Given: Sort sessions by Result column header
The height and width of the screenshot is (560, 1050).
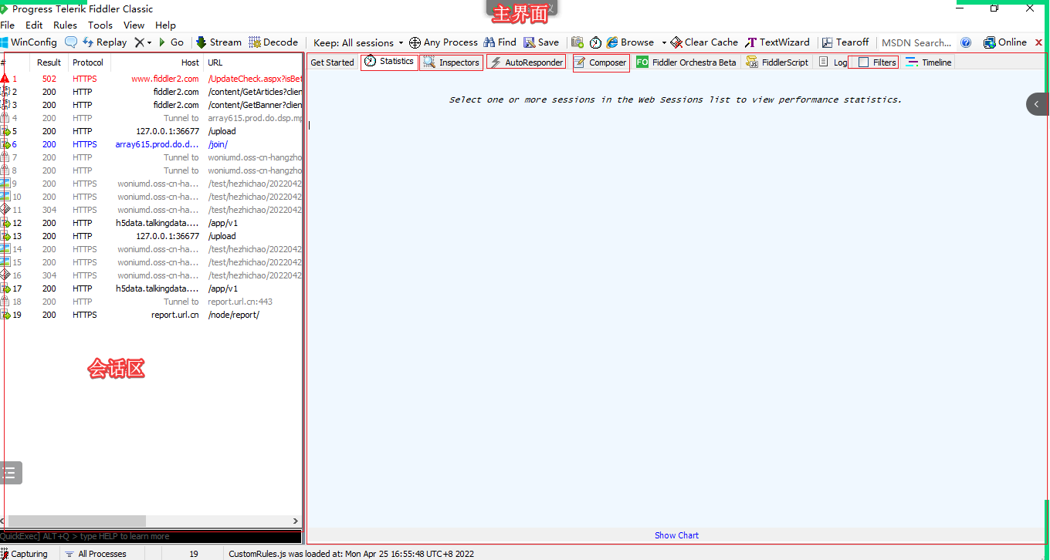Looking at the screenshot, I should (x=49, y=62).
